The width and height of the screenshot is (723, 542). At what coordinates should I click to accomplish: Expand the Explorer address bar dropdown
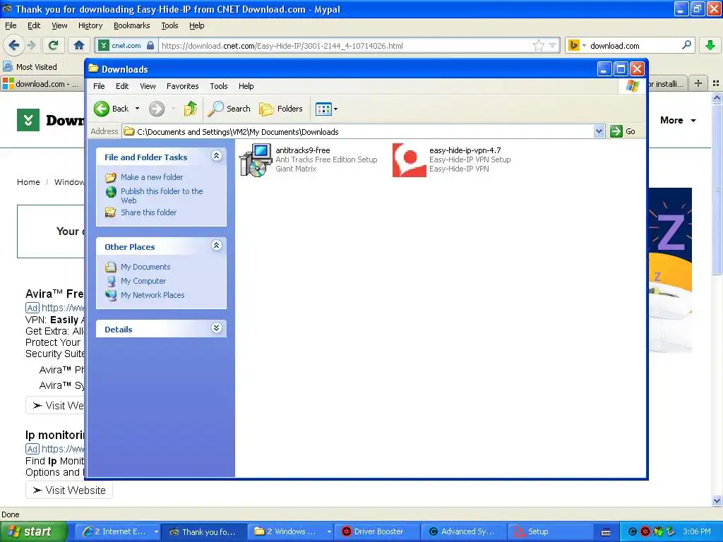click(x=599, y=131)
